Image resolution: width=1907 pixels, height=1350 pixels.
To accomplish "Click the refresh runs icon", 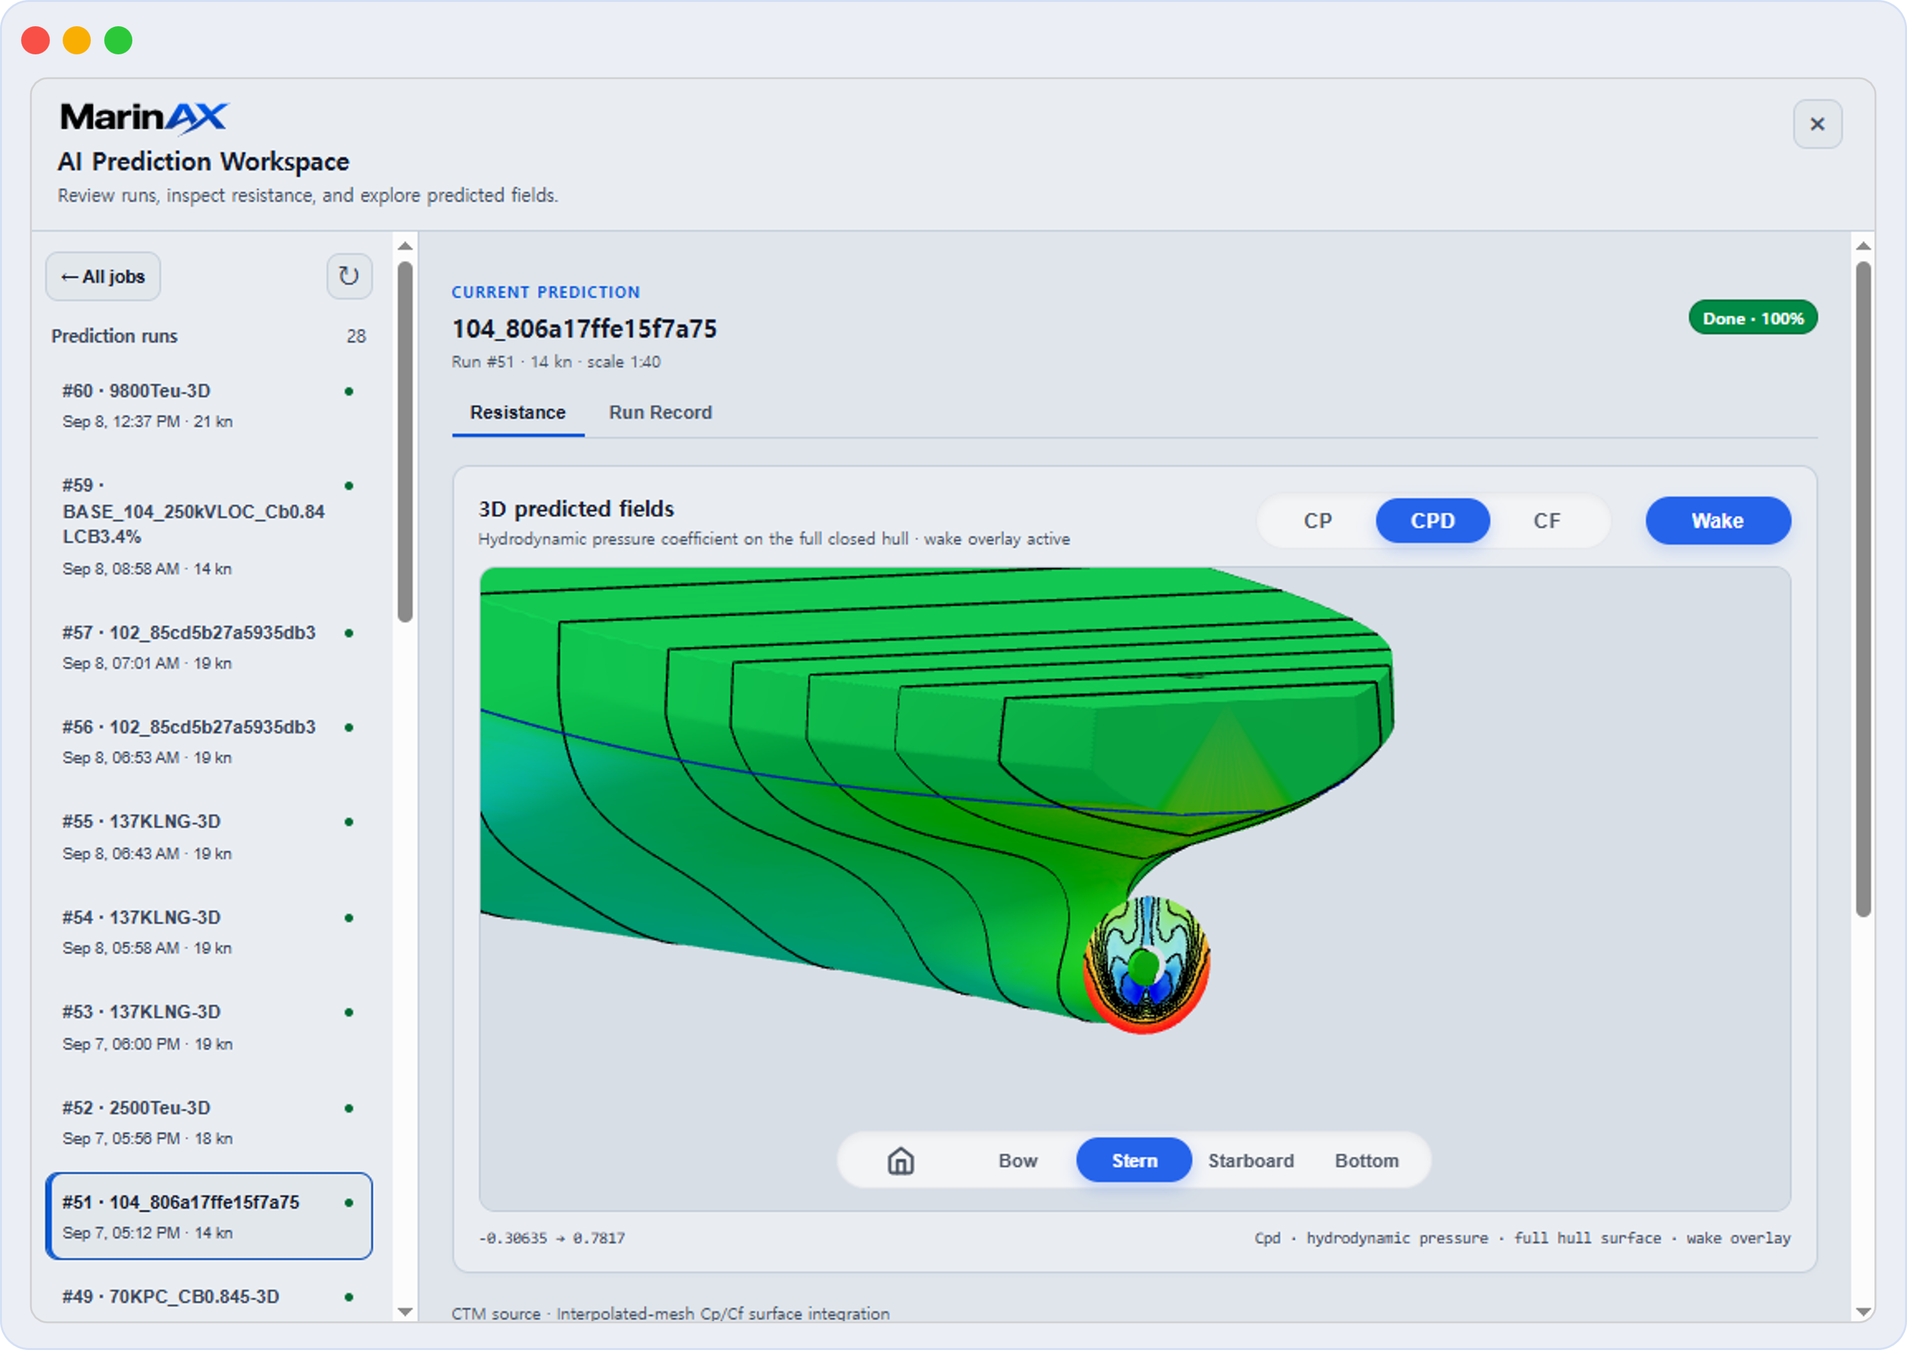I will click(349, 276).
